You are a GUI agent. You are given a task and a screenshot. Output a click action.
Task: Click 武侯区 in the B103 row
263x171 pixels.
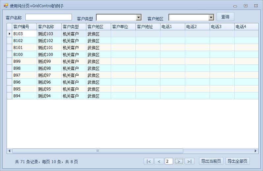coord(99,34)
